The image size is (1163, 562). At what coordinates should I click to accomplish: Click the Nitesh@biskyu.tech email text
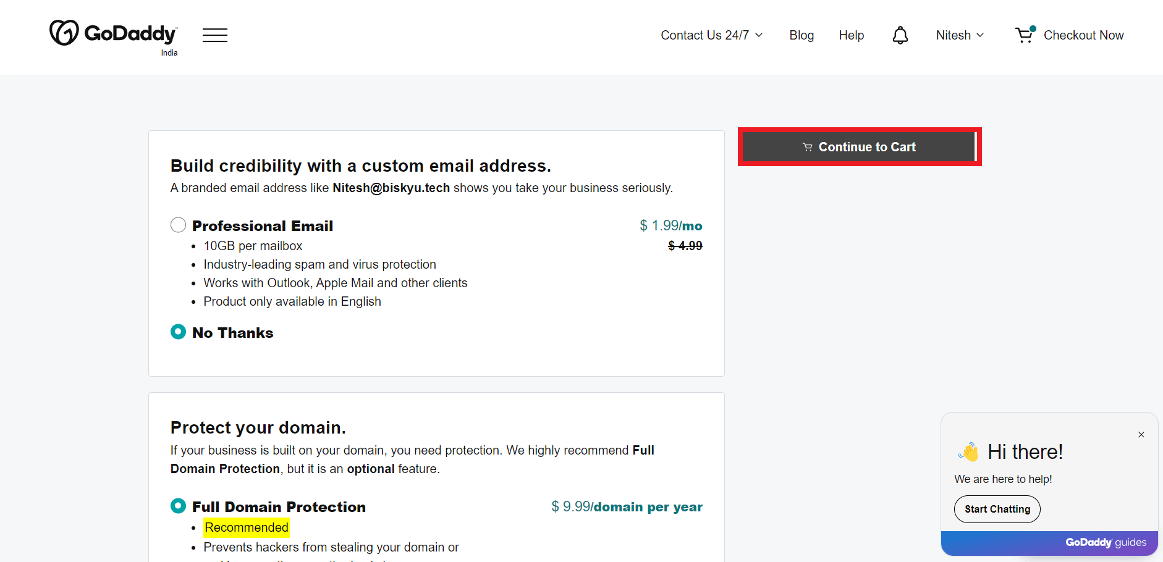coord(391,188)
